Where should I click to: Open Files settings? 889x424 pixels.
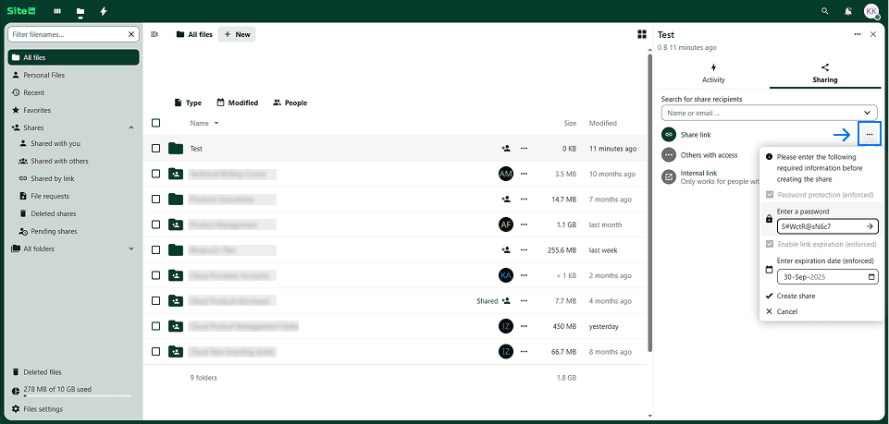click(43, 408)
